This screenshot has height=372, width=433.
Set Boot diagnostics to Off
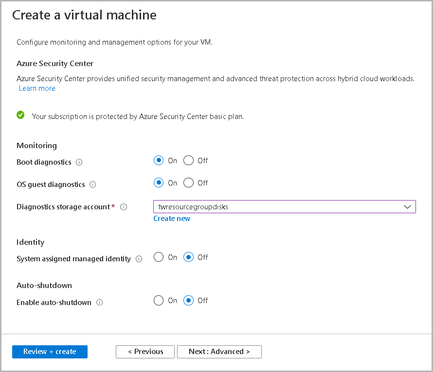point(188,160)
